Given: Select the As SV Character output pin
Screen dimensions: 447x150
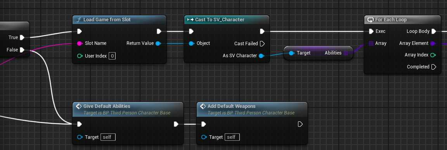Looking at the screenshot, I should click(262, 56).
